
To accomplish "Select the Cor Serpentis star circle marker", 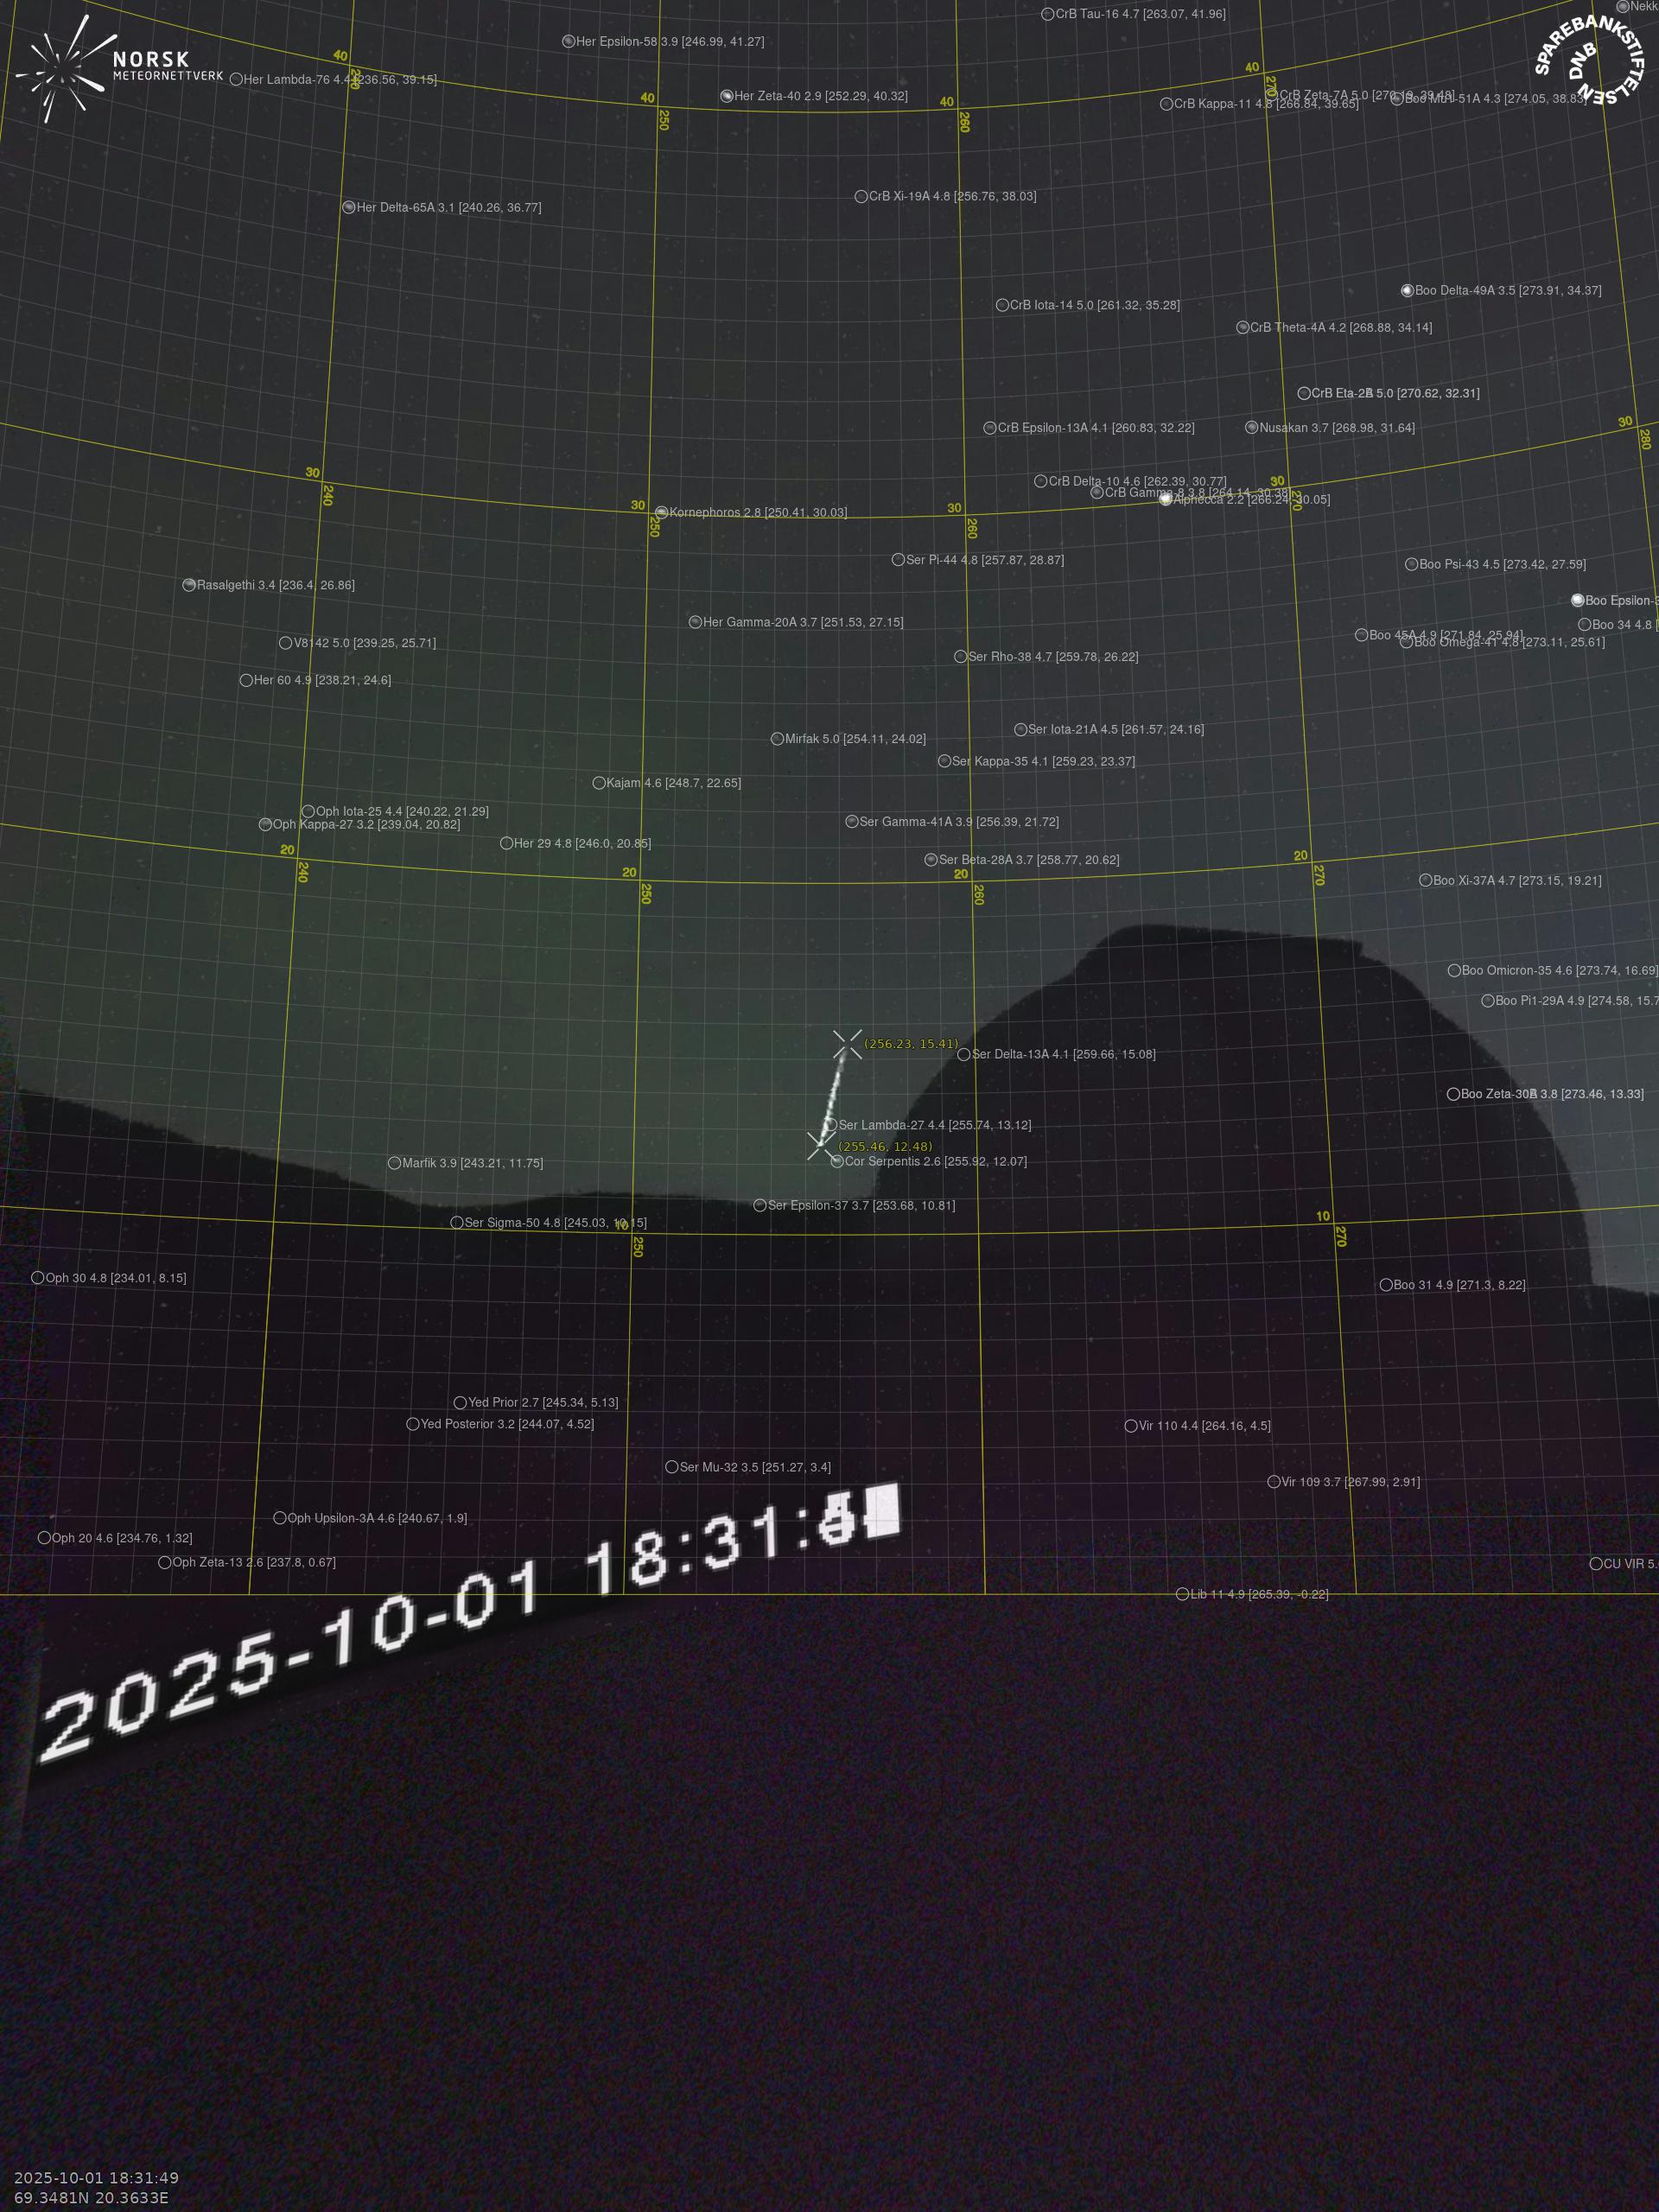I will pos(837,1161).
